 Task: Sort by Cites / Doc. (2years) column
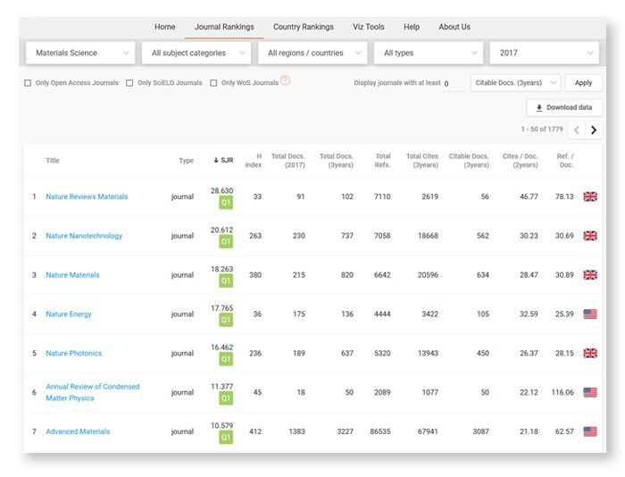[x=521, y=160]
